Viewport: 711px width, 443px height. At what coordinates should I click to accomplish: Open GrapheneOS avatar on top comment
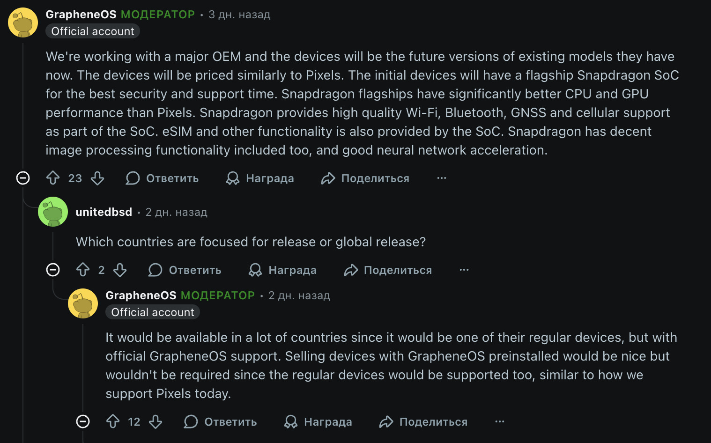23,22
